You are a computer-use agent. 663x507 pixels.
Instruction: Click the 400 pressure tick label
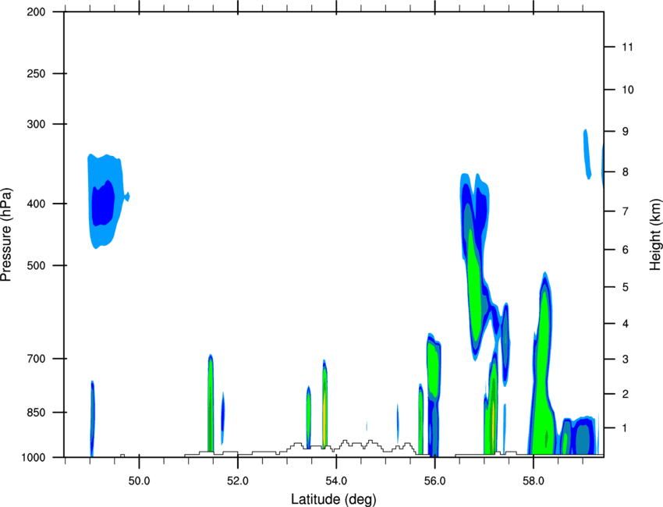36,204
